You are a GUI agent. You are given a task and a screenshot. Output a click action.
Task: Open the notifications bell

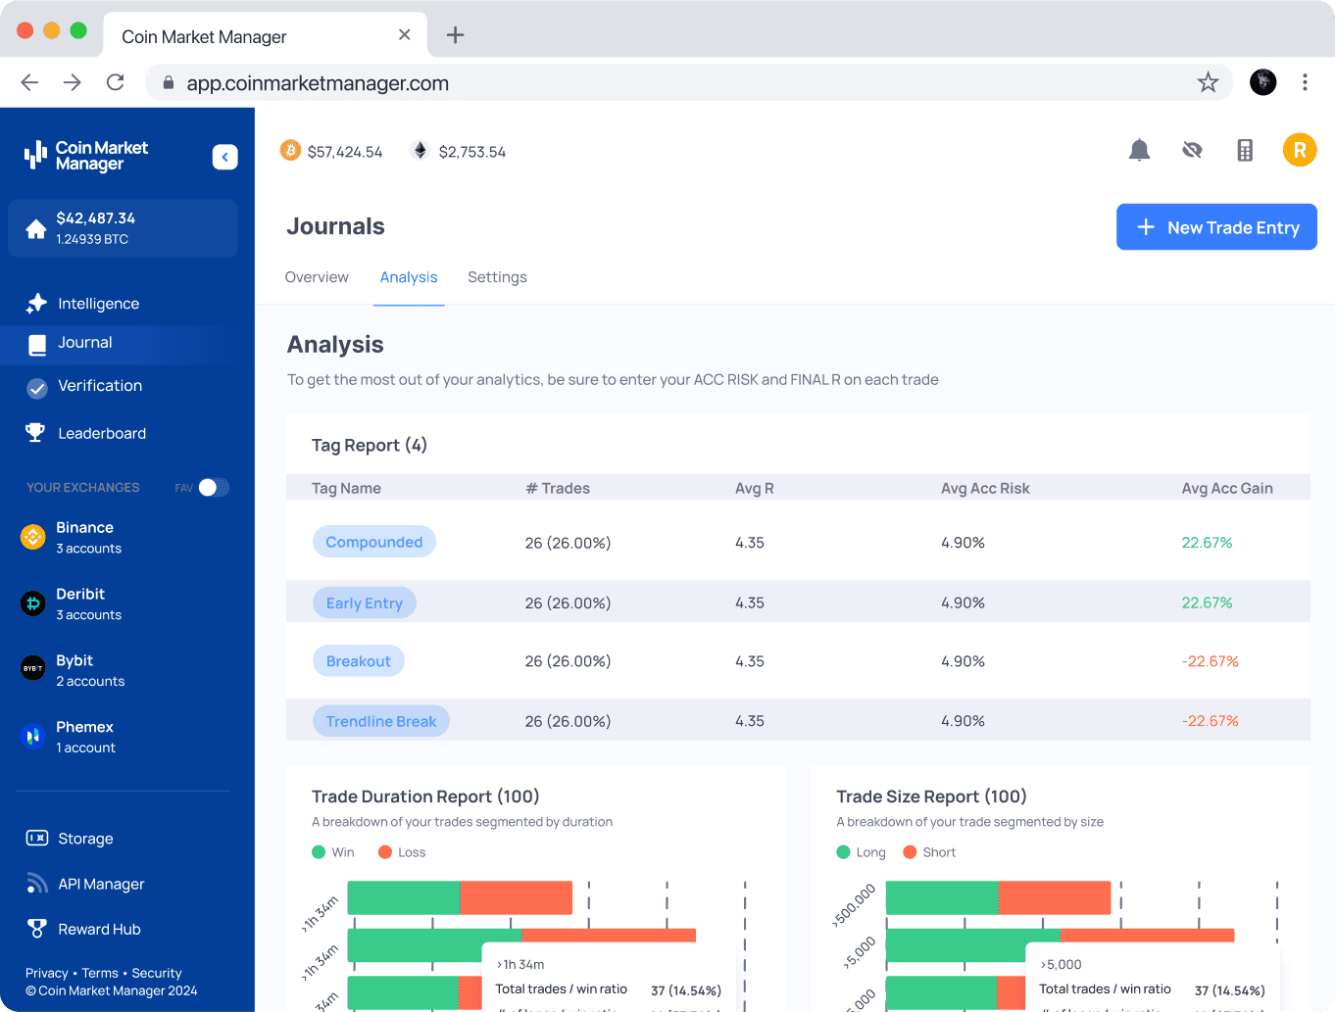point(1139,150)
